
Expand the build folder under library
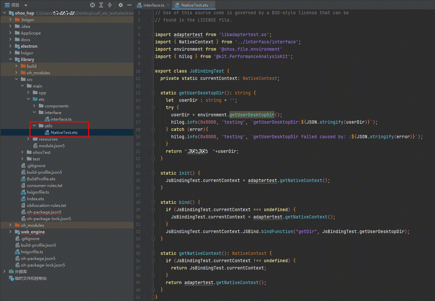pyautogui.click(x=17, y=66)
